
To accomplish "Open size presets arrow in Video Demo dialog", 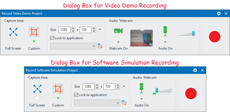I will [x=100, y=30].
